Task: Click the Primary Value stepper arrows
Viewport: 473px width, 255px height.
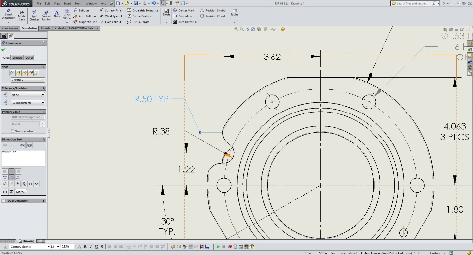Action: pyautogui.click(x=42, y=124)
